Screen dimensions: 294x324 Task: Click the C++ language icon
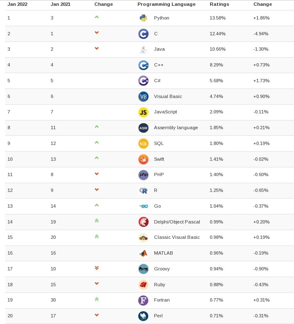143,65
